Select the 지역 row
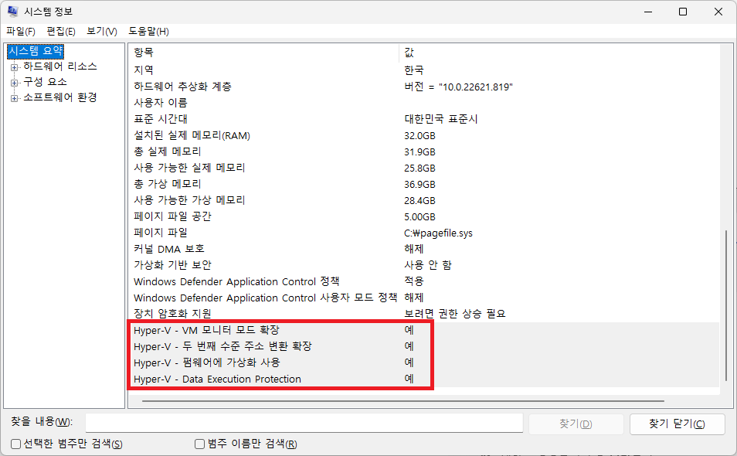The height and width of the screenshot is (456, 737). tap(423, 70)
